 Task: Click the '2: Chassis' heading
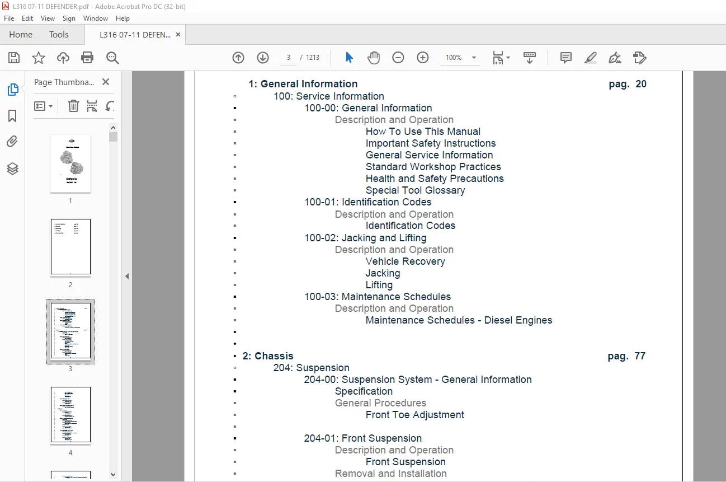click(267, 356)
